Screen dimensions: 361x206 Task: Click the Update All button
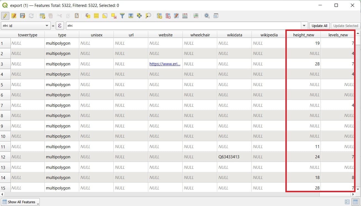(319, 26)
